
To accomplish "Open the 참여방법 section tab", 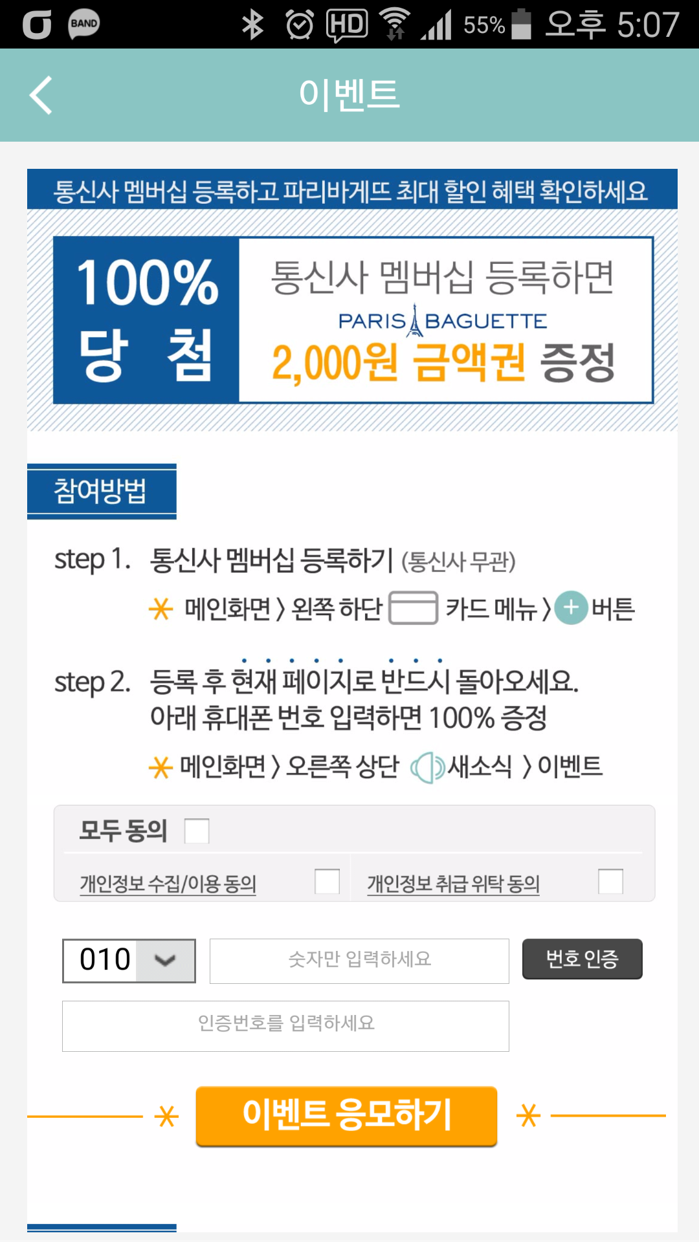I will coord(102,491).
